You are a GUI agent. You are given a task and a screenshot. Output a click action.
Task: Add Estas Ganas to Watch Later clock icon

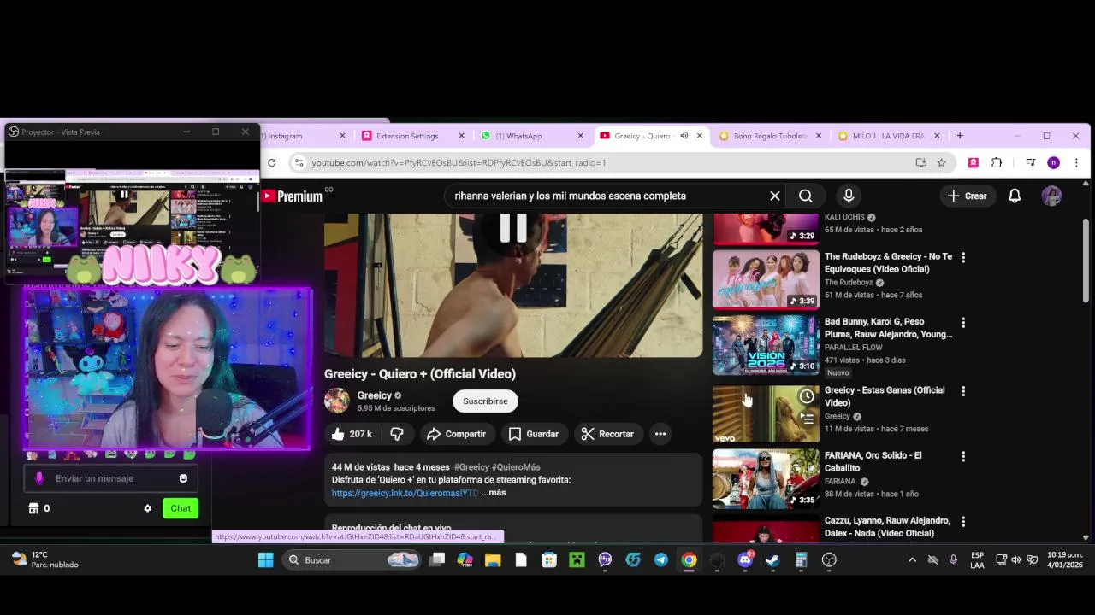(x=807, y=396)
